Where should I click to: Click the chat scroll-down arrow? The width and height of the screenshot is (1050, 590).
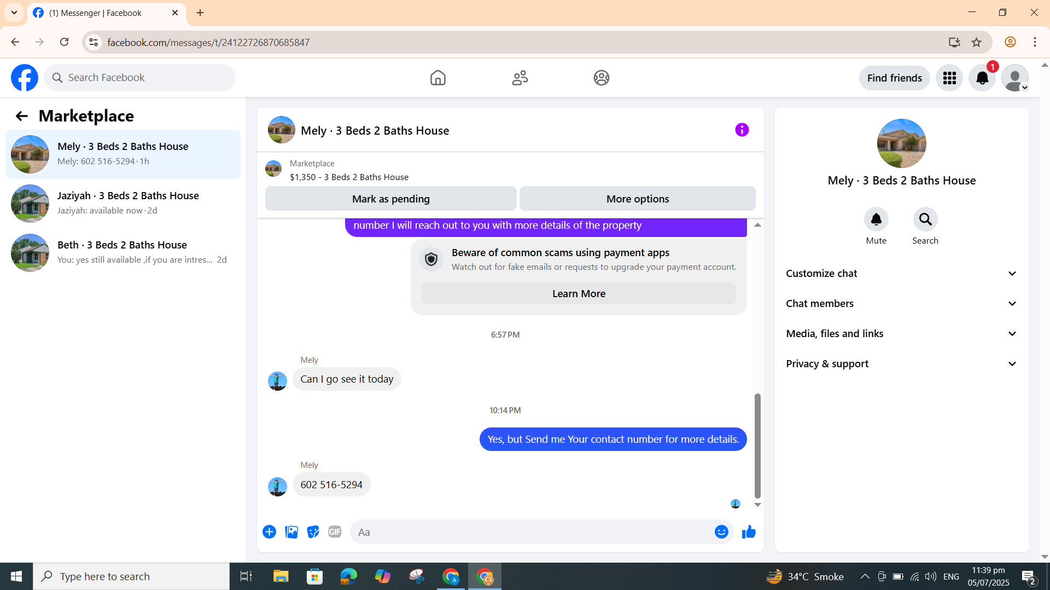click(x=757, y=505)
